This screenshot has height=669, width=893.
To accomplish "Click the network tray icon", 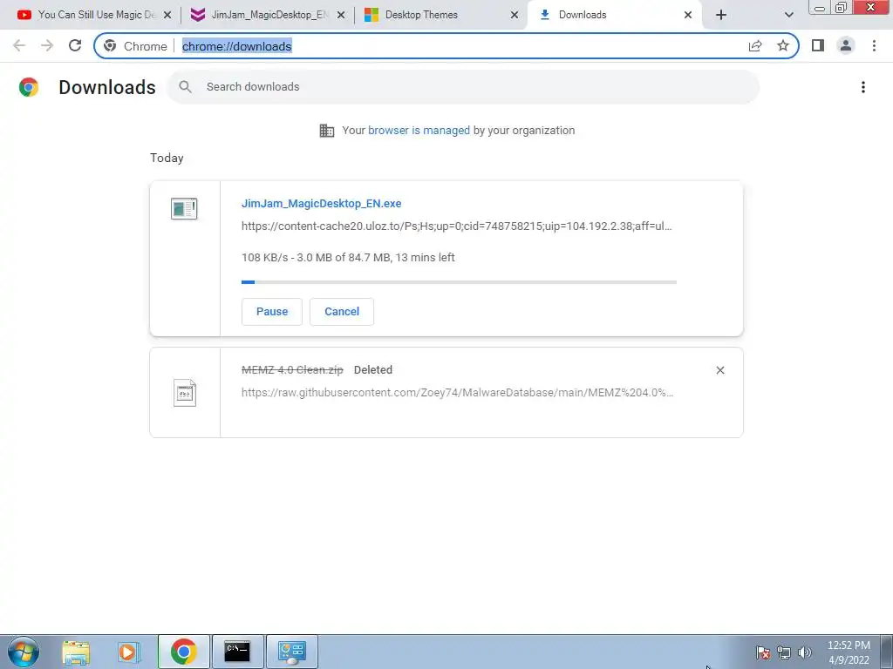I will pyautogui.click(x=784, y=652).
